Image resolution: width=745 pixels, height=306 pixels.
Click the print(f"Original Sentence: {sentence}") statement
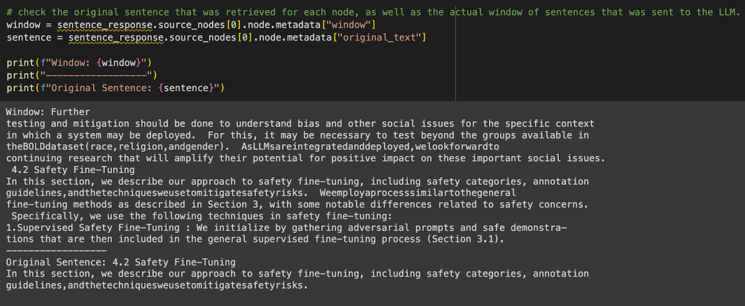pos(115,88)
